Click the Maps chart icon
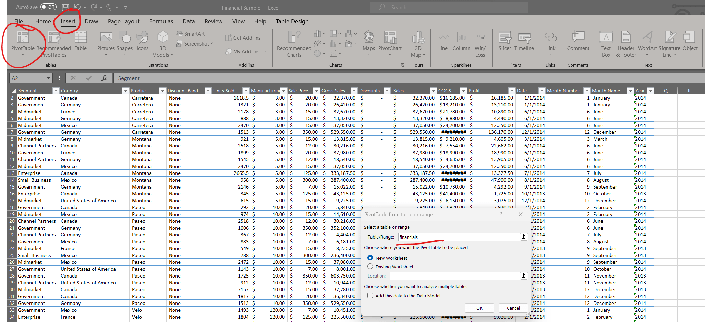The image size is (705, 322). 369,43
